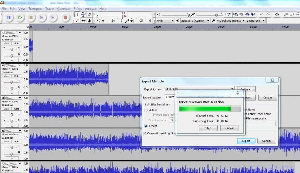300x173 pixels.
Task: Start playback with the green Play button
Action: [x=20, y=18]
